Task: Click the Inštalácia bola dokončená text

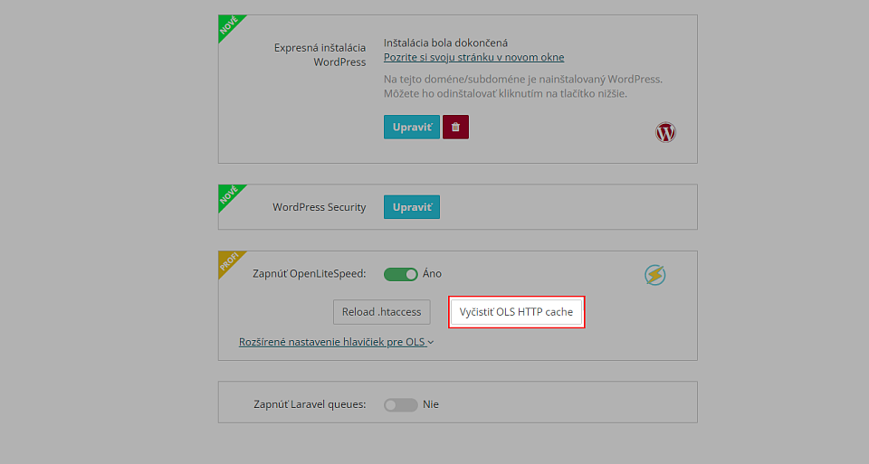Action: pyautogui.click(x=445, y=43)
